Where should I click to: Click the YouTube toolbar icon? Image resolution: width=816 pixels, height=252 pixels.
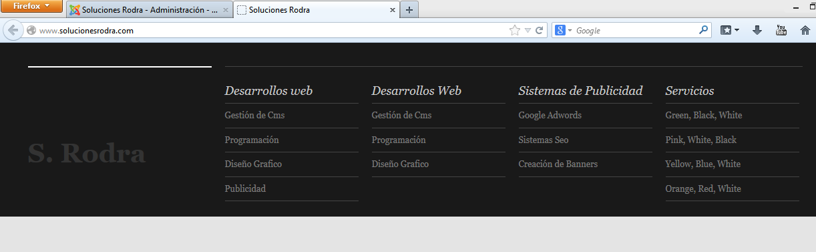[781, 30]
